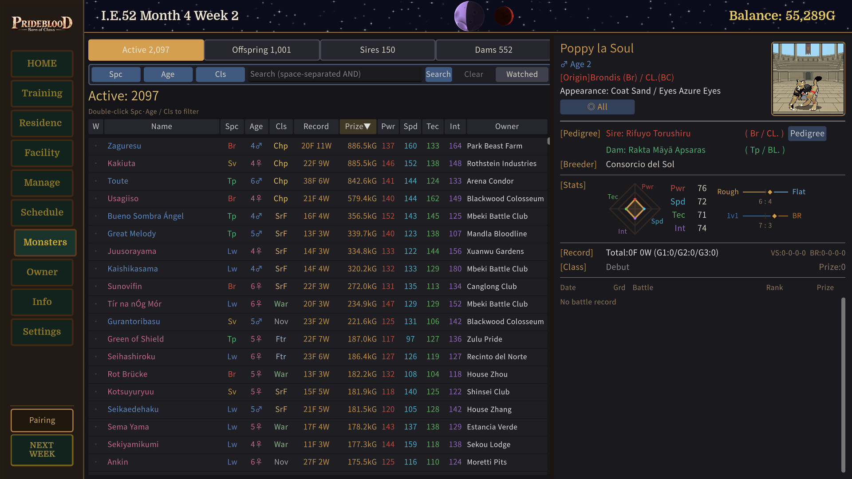Open the Settings menu
This screenshot has height=479, width=852.
point(42,331)
